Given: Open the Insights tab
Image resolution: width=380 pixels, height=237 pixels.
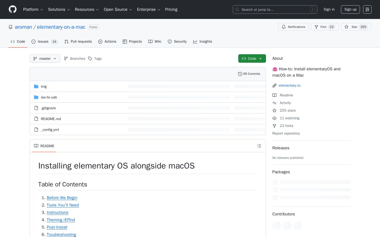Looking at the screenshot, I should [203, 42].
